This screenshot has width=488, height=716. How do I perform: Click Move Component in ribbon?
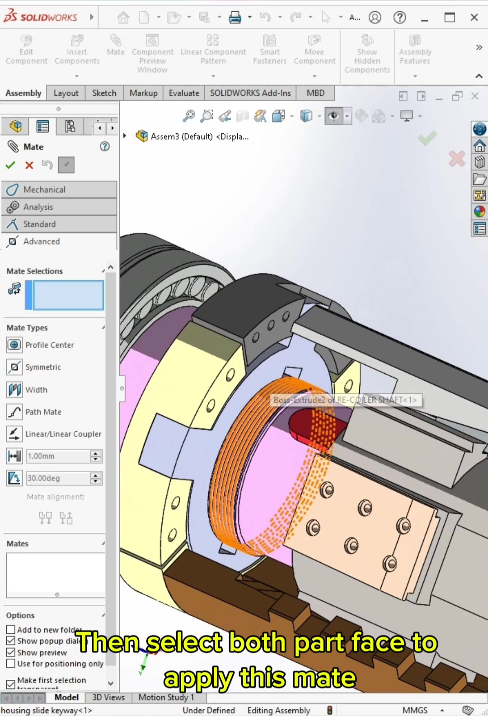click(314, 50)
